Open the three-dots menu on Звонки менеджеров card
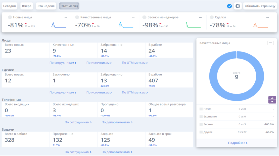This screenshot has height=156, width=279. tap(200, 17)
